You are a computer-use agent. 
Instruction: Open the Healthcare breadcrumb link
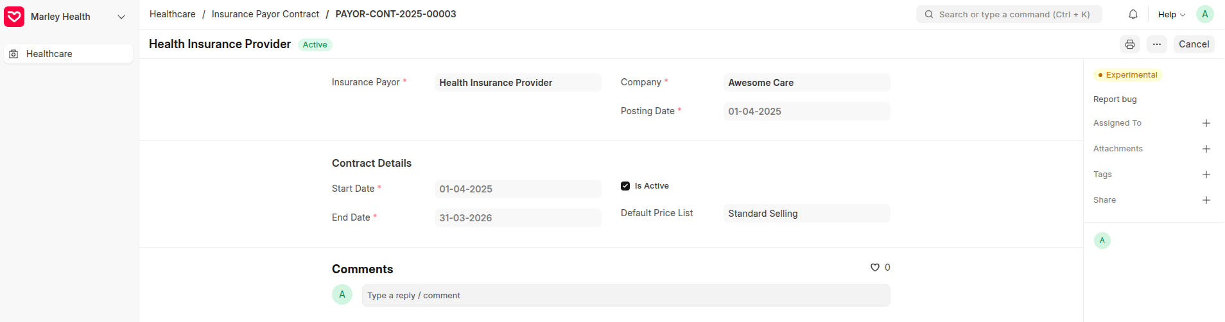click(173, 14)
